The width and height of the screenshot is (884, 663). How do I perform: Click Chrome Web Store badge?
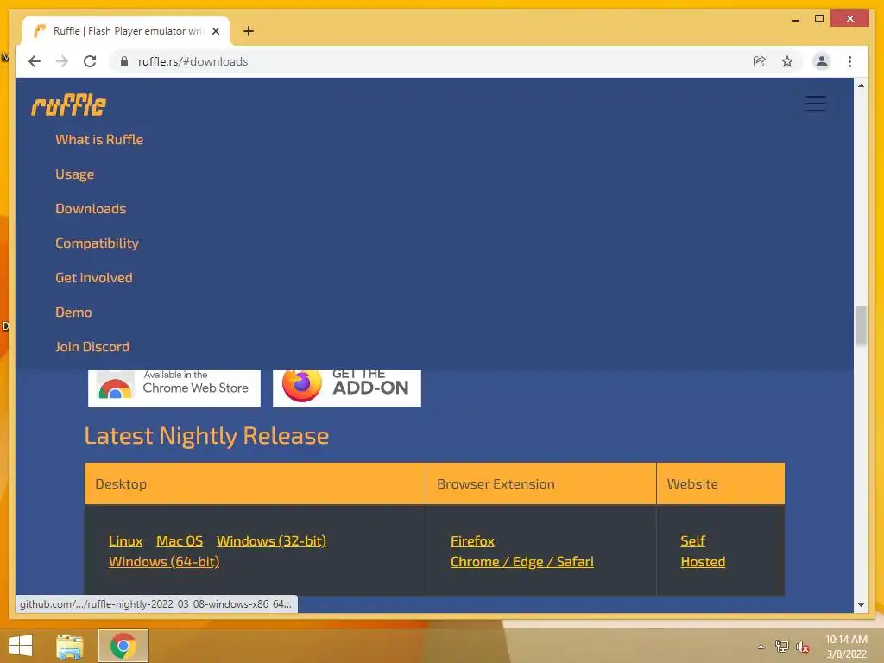[x=174, y=388]
